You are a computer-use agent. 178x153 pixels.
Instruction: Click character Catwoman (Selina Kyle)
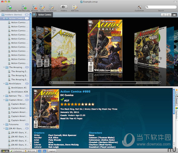pyautogui.click(x=102, y=140)
